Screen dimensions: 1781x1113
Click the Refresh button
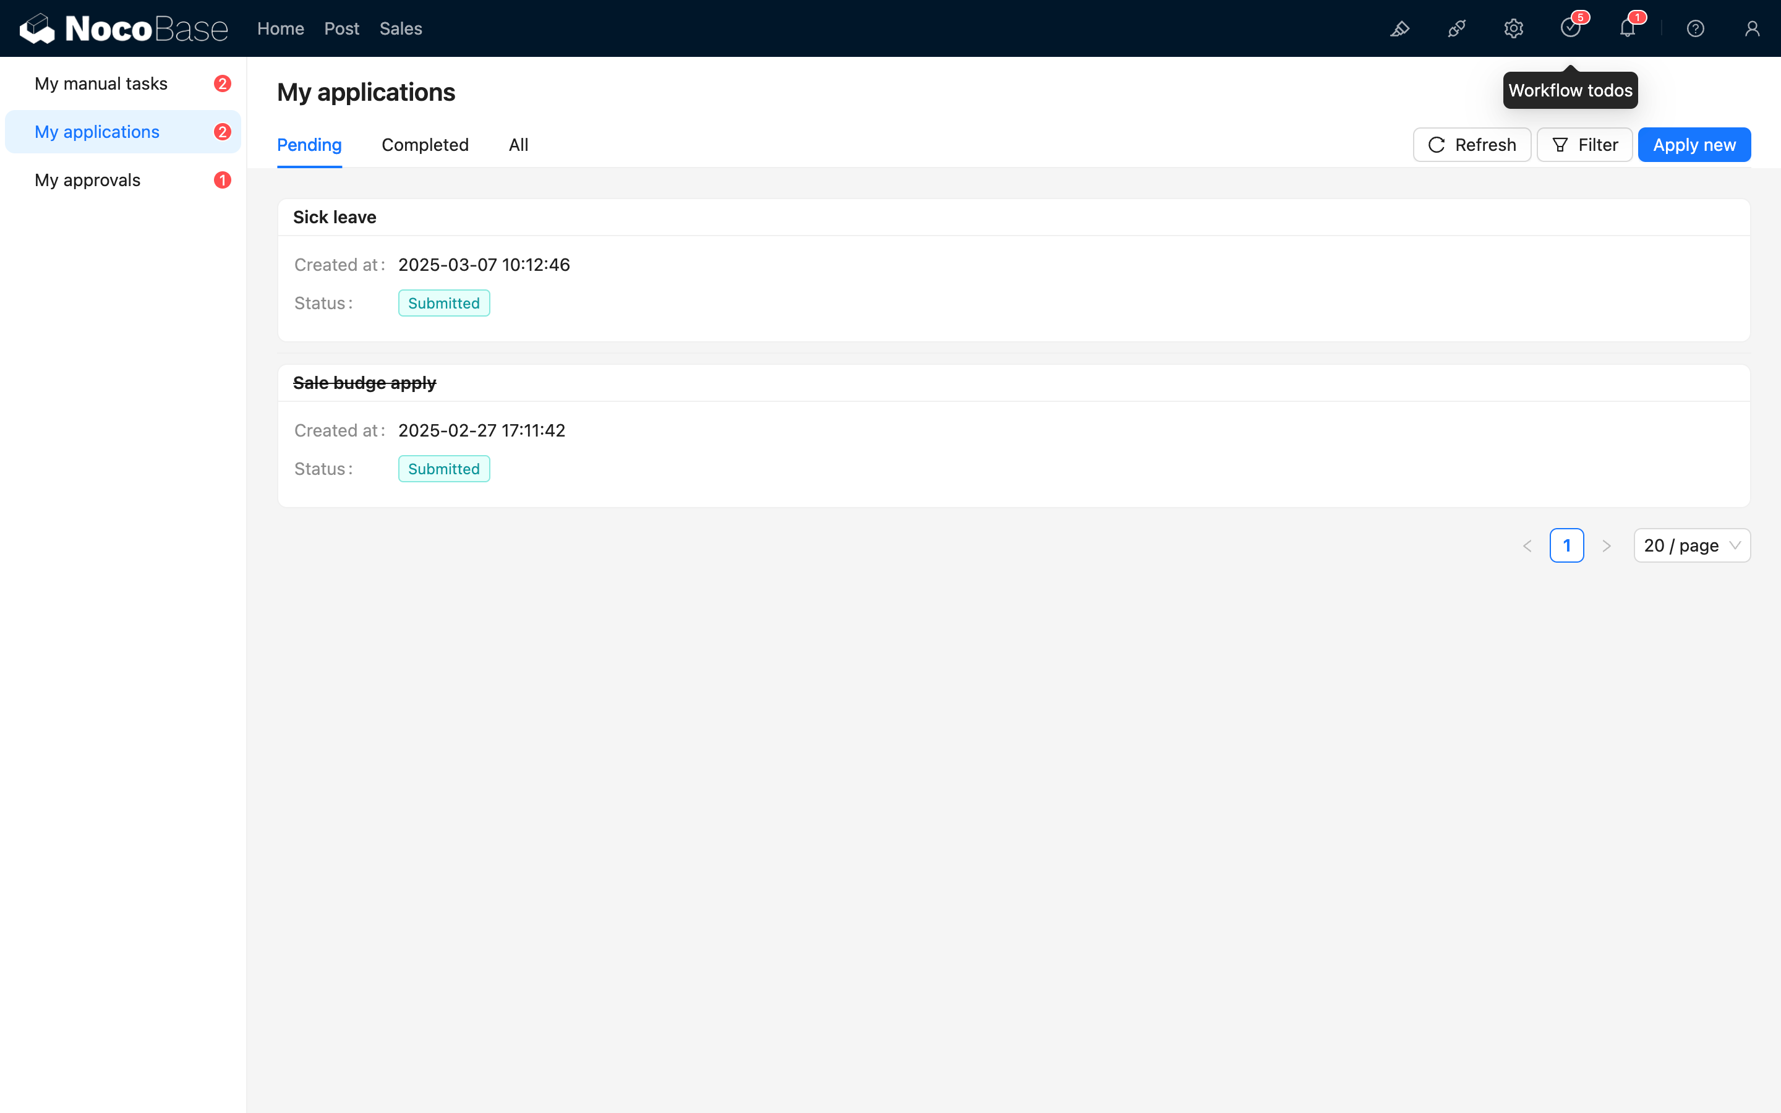pos(1472,143)
